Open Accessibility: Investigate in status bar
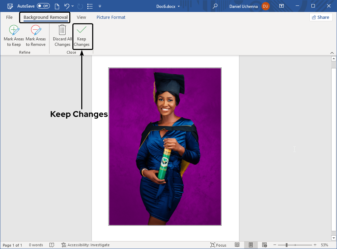This screenshot has height=249, width=337. coord(85,245)
